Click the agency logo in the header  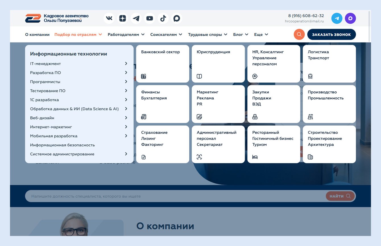click(x=57, y=18)
